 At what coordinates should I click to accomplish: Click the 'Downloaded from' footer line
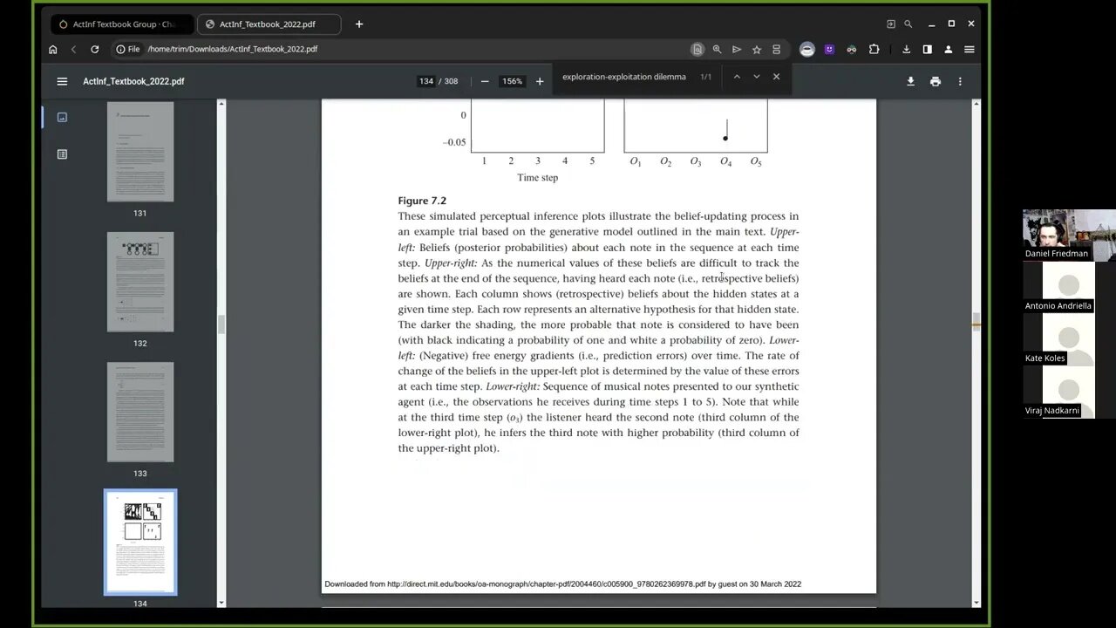click(562, 584)
